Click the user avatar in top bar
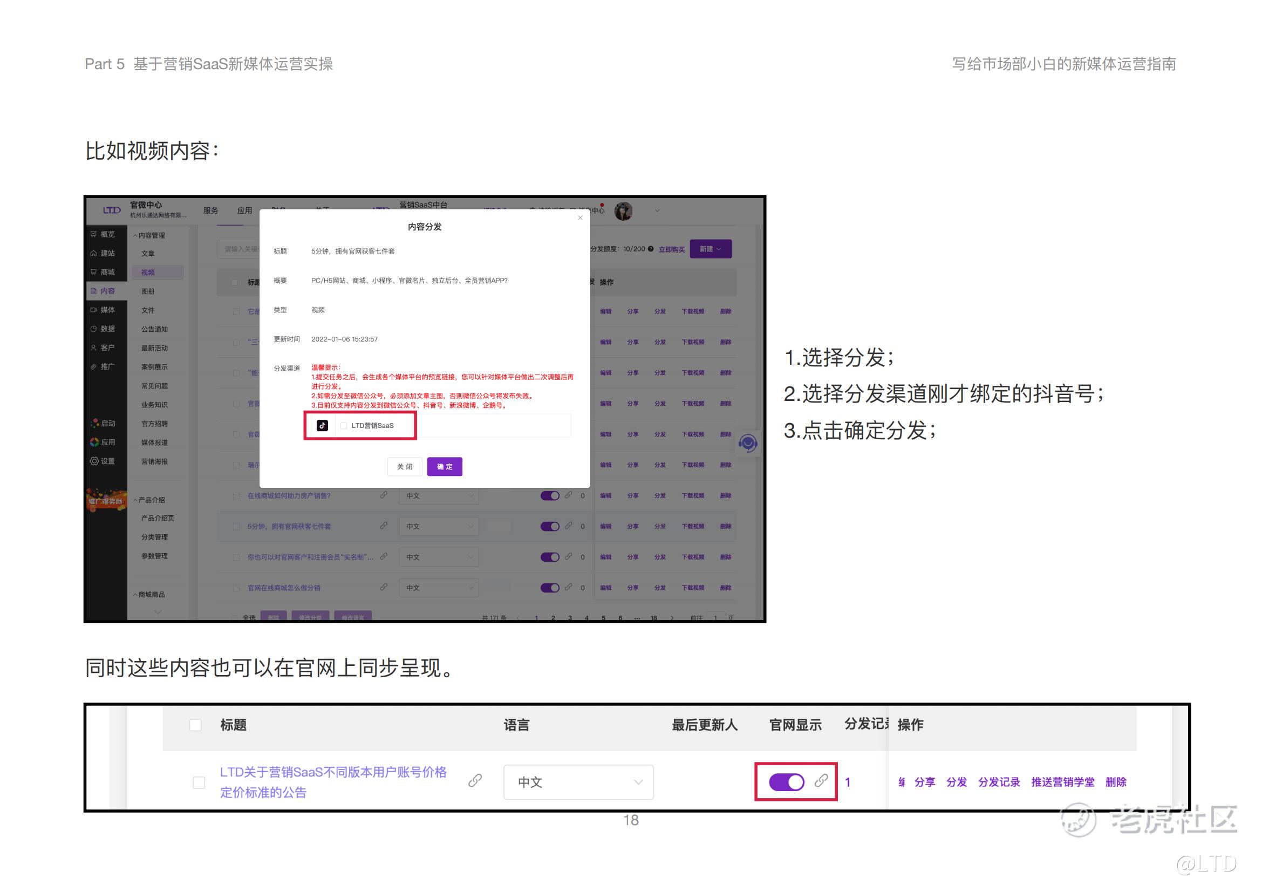Screen dimensions: 1262x892 point(623,211)
